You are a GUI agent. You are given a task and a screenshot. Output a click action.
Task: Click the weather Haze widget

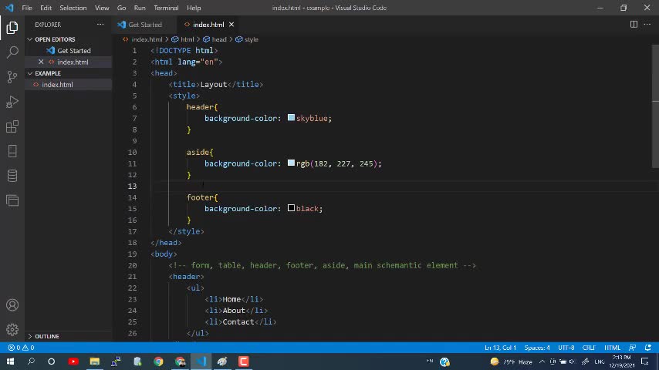(x=511, y=362)
